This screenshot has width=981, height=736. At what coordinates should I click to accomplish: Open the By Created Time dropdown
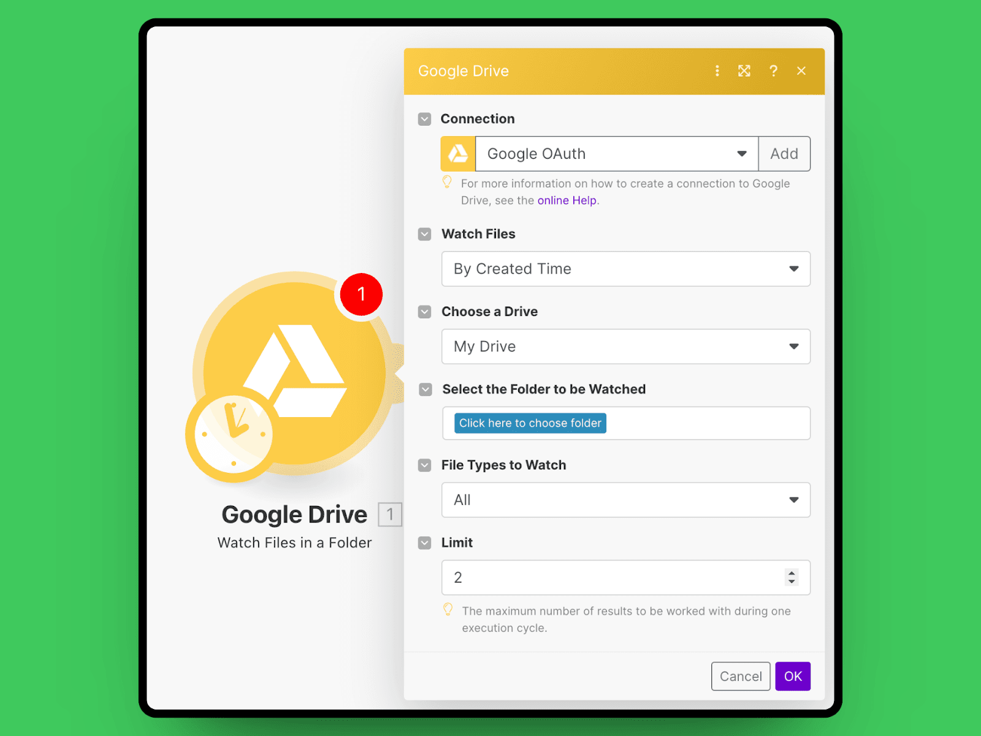point(626,269)
